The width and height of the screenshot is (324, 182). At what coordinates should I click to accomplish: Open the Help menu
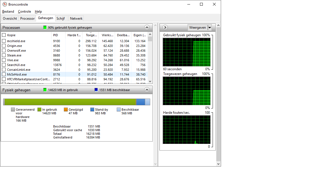click(38, 12)
